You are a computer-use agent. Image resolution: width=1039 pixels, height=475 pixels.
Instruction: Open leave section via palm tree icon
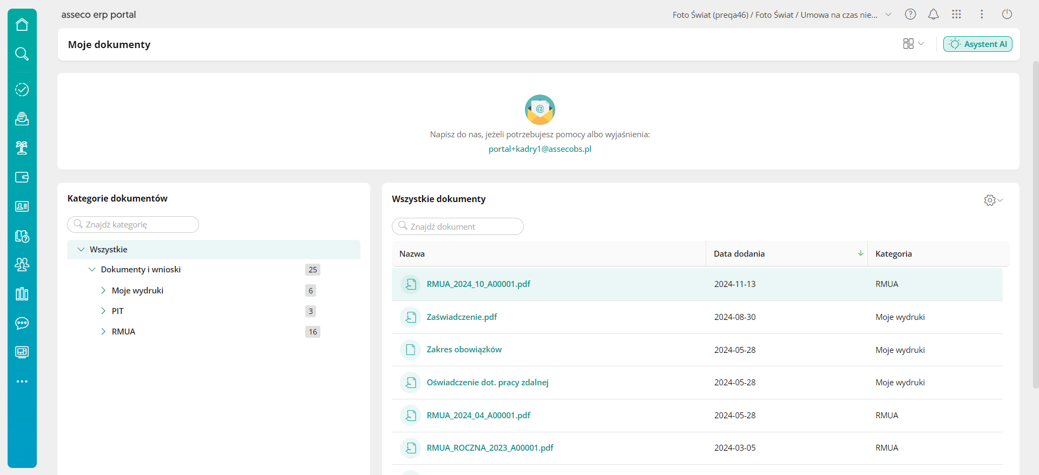(22, 148)
